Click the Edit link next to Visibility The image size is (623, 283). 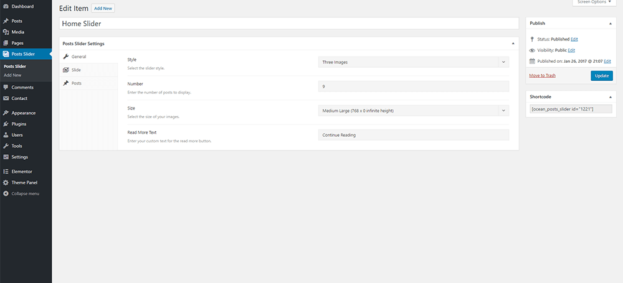pos(571,50)
